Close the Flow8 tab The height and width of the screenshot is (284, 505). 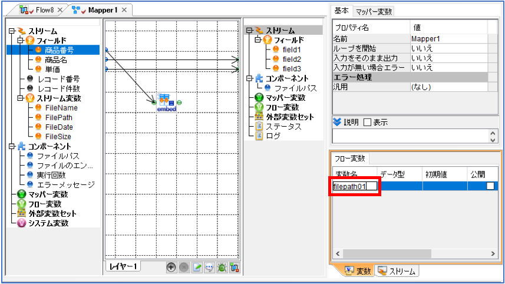pyautogui.click(x=60, y=10)
